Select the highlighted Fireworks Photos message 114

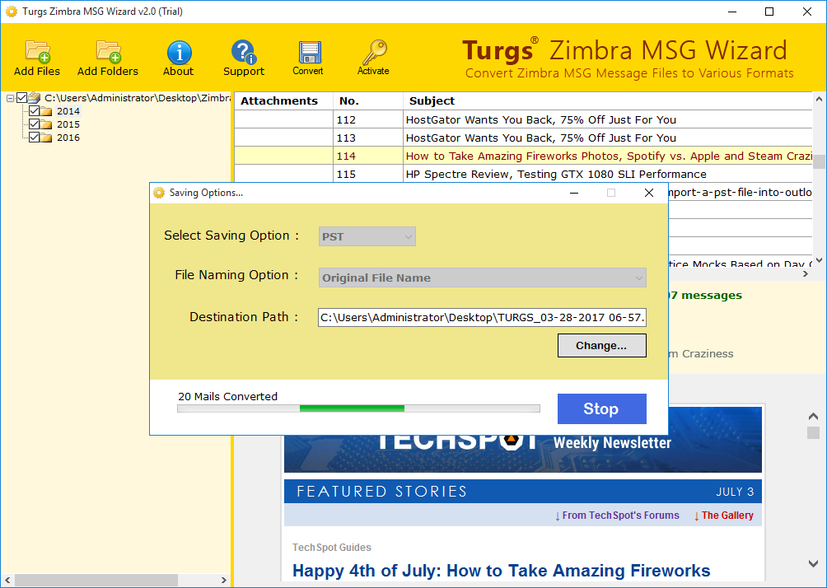click(523, 156)
